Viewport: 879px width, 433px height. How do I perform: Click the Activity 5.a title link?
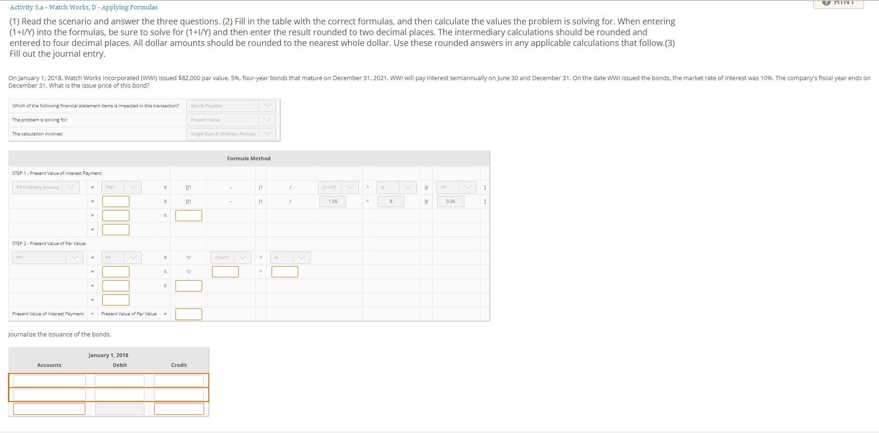[83, 7]
